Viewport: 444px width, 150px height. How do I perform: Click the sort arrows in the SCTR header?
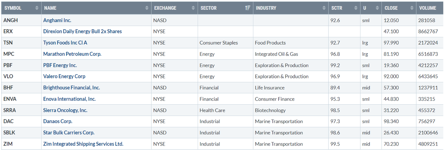tap(356, 8)
